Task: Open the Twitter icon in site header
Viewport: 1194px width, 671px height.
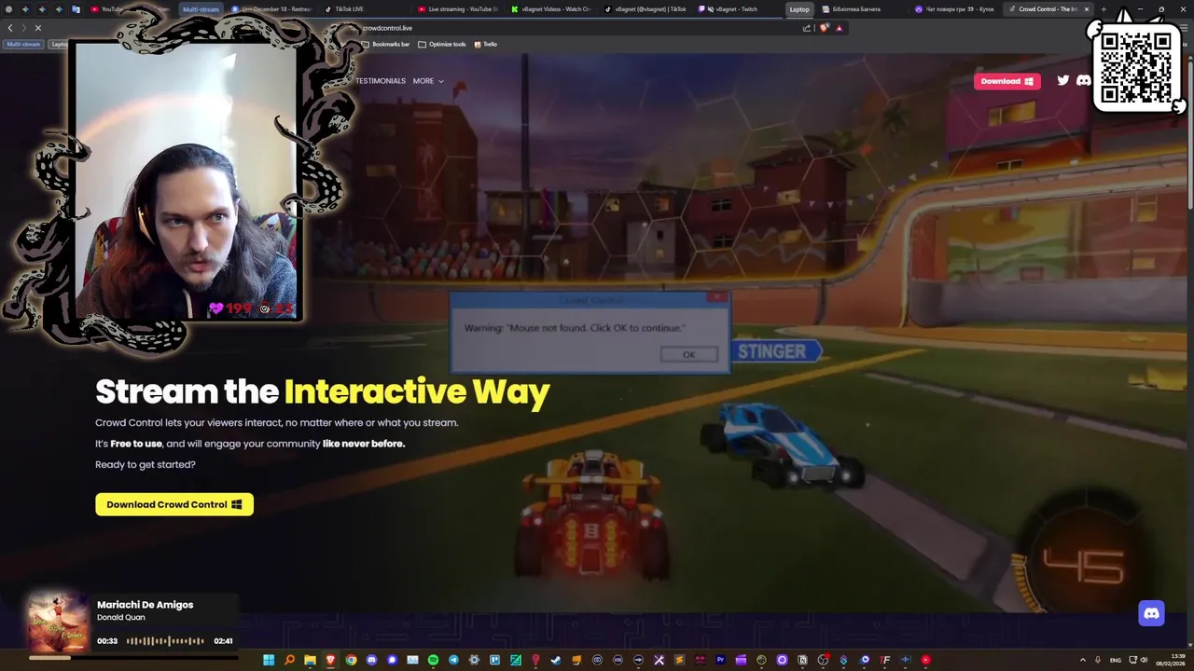Action: [1062, 81]
